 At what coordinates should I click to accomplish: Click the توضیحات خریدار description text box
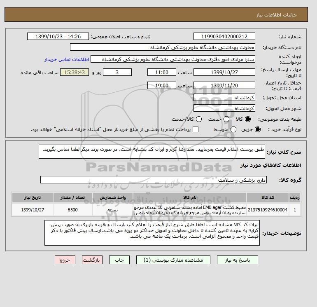click(x=152, y=233)
